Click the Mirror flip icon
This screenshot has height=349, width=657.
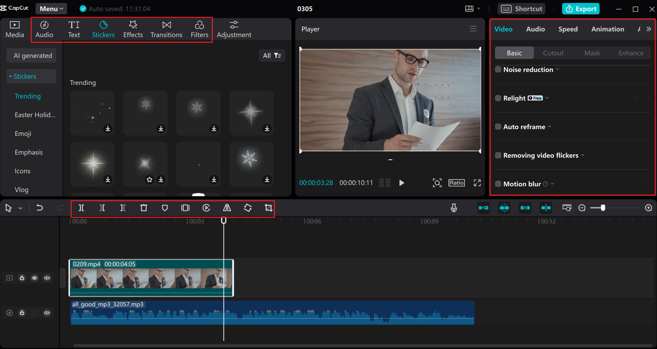pyautogui.click(x=227, y=208)
